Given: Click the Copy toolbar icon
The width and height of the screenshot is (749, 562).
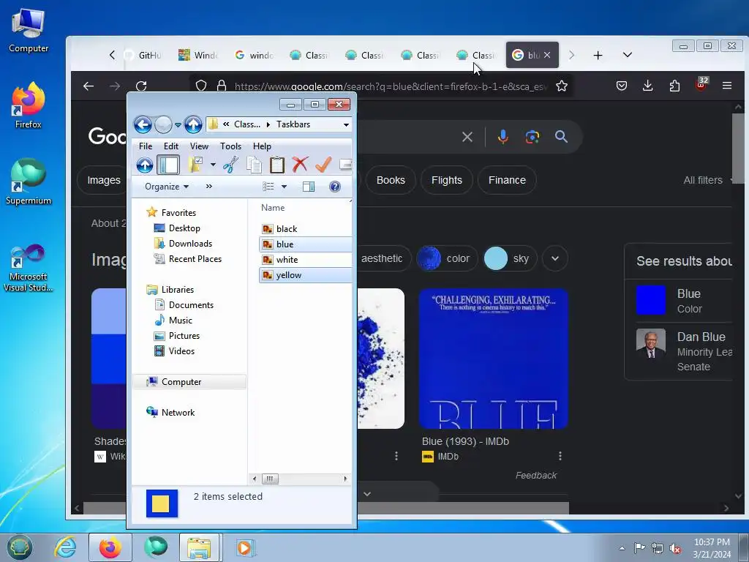Looking at the screenshot, I should pos(254,165).
